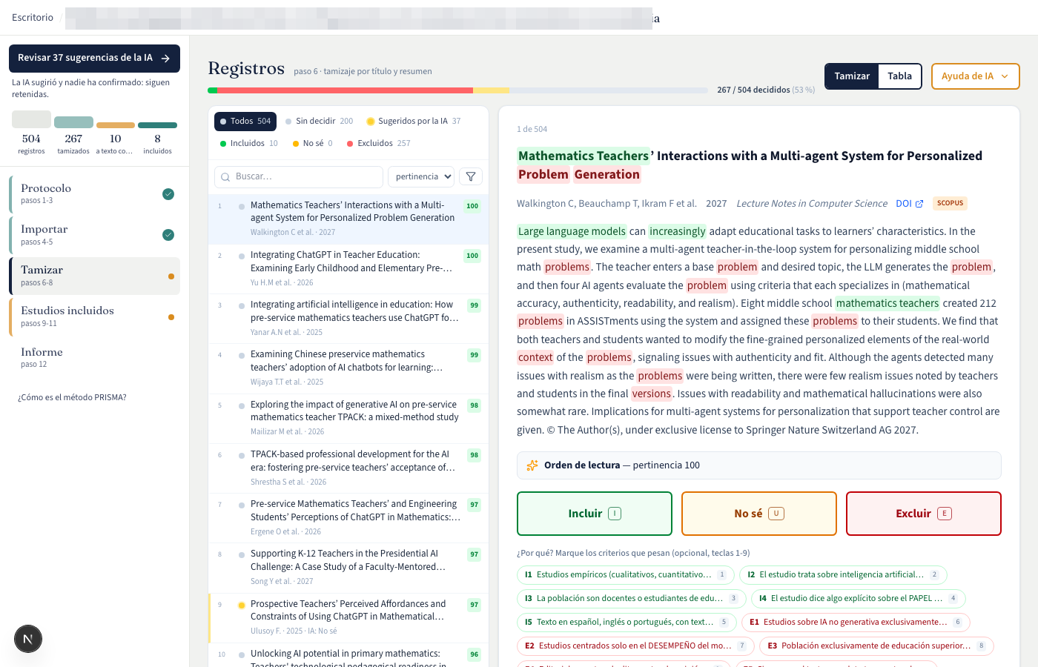
Task: Go to Escritorio breadcrumb
Action: (33, 18)
